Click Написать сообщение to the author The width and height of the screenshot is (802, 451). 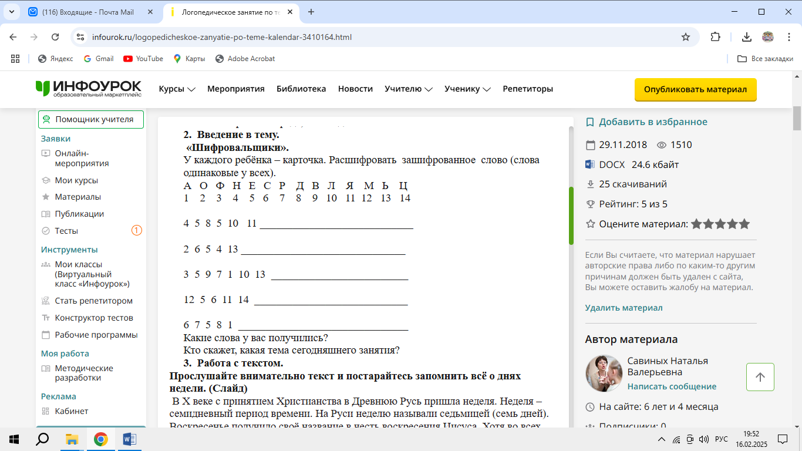click(672, 387)
